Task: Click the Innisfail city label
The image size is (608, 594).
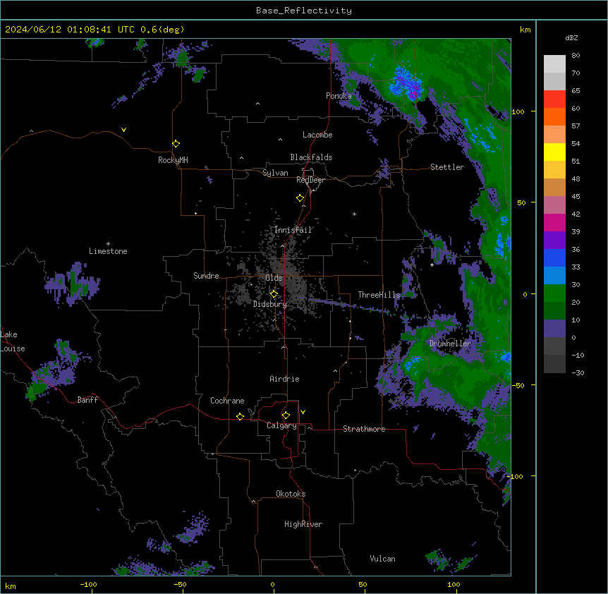Action: (293, 230)
